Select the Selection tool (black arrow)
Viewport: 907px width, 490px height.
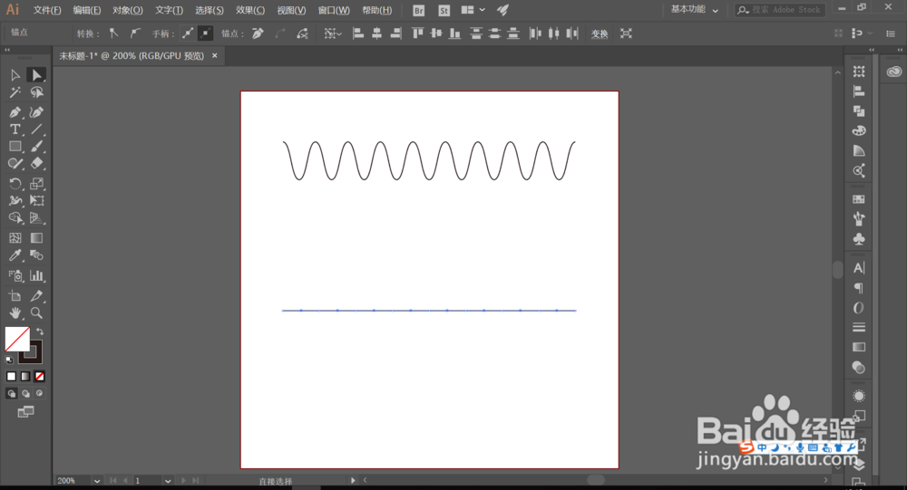tap(15, 75)
